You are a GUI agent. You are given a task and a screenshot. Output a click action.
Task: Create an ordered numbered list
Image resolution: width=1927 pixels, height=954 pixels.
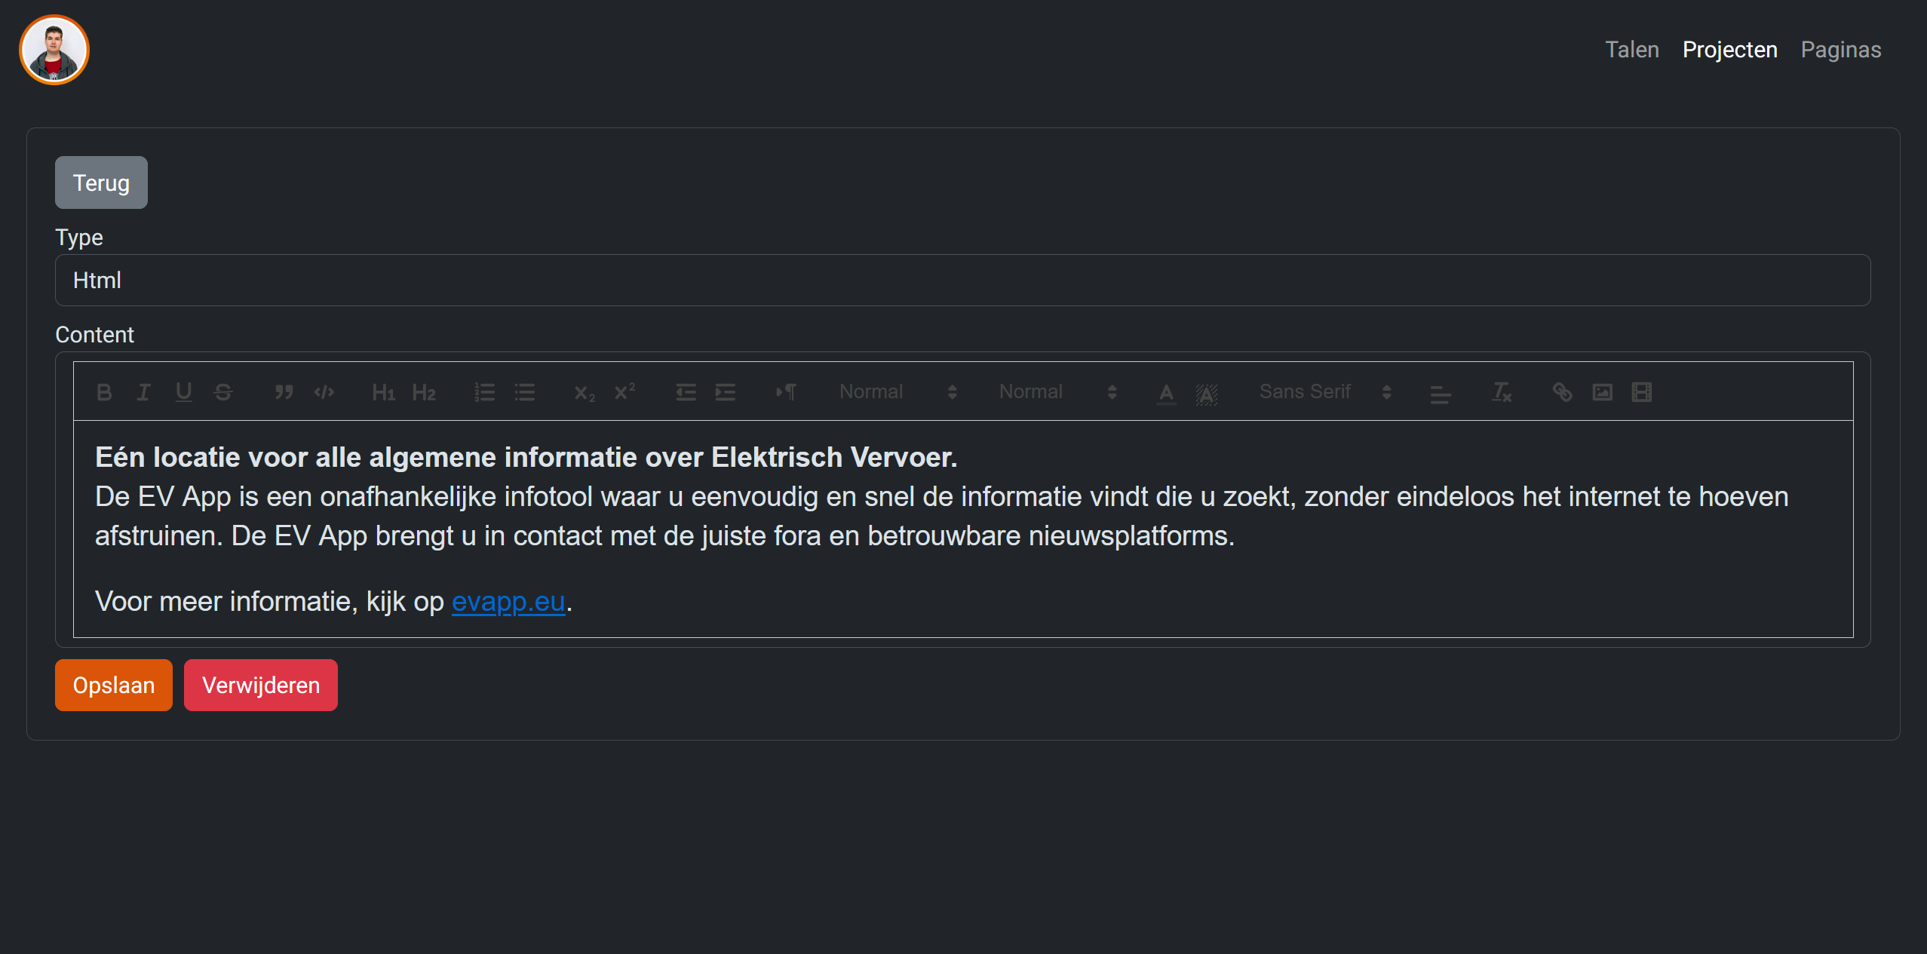click(x=484, y=392)
